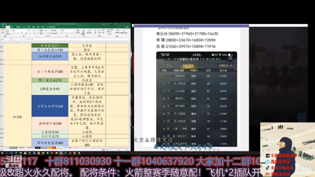Select cell 大学生活好吗368
The height and width of the screenshot is (177, 315).
point(50,106)
